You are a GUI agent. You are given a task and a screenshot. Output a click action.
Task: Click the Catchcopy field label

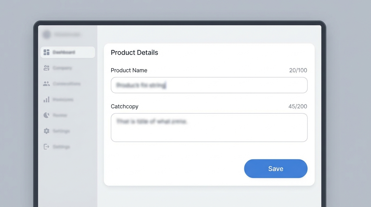tap(125, 106)
